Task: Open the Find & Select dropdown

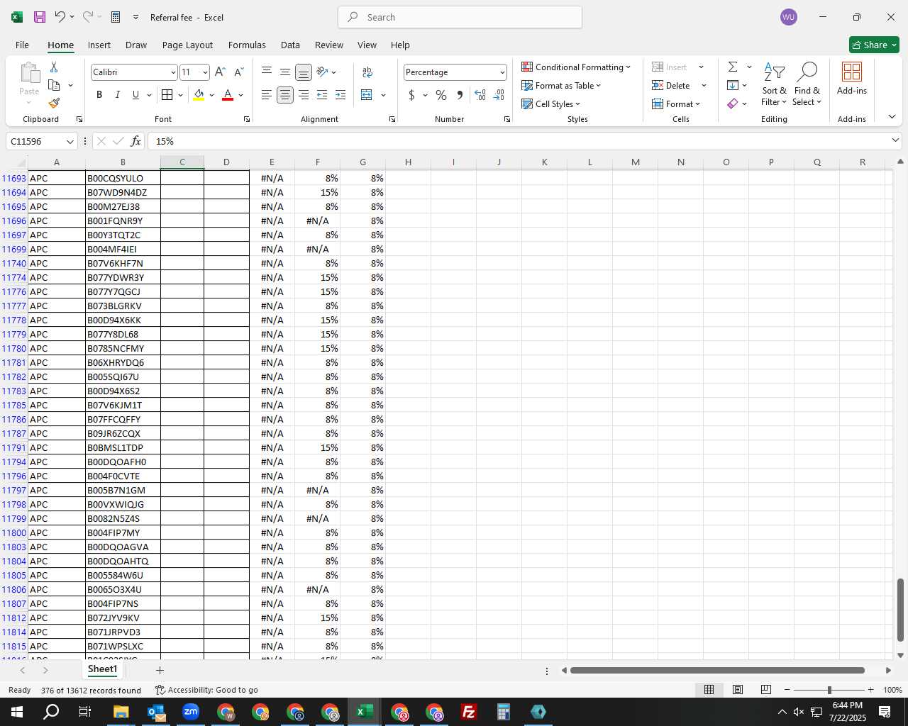Action: click(x=807, y=84)
